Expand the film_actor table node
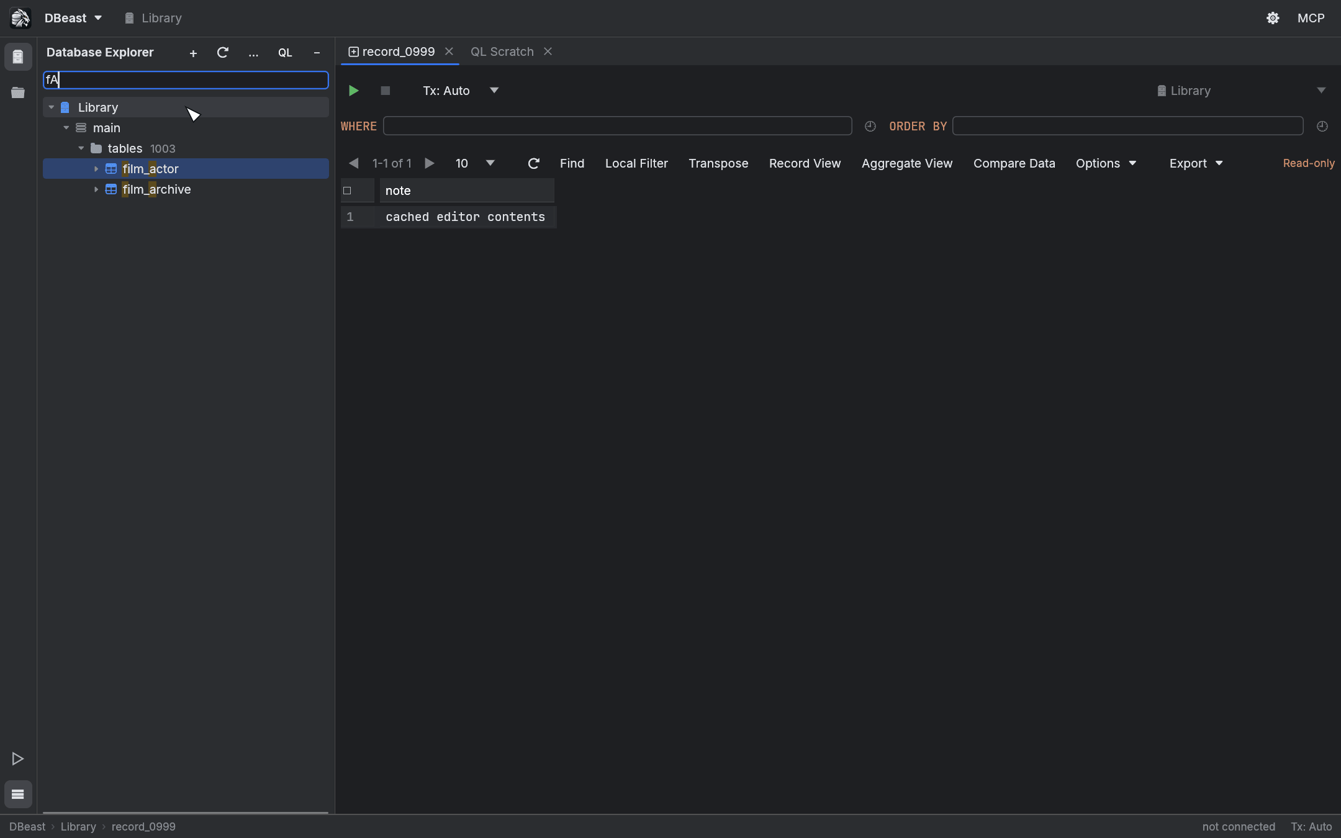 tap(96, 169)
